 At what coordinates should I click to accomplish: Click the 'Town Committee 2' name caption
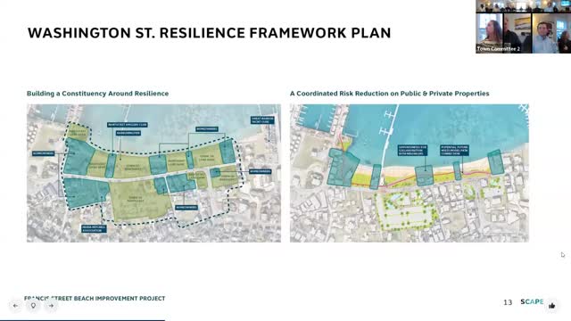coord(499,49)
